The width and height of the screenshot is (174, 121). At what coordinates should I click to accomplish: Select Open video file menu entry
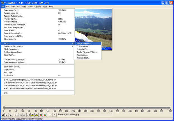[38, 10]
